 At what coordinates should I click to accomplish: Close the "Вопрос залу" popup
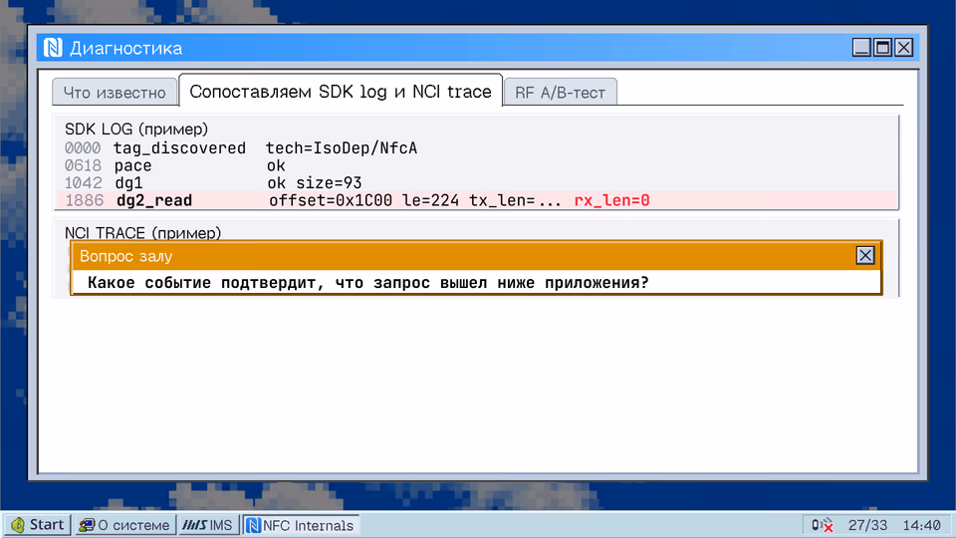[864, 256]
